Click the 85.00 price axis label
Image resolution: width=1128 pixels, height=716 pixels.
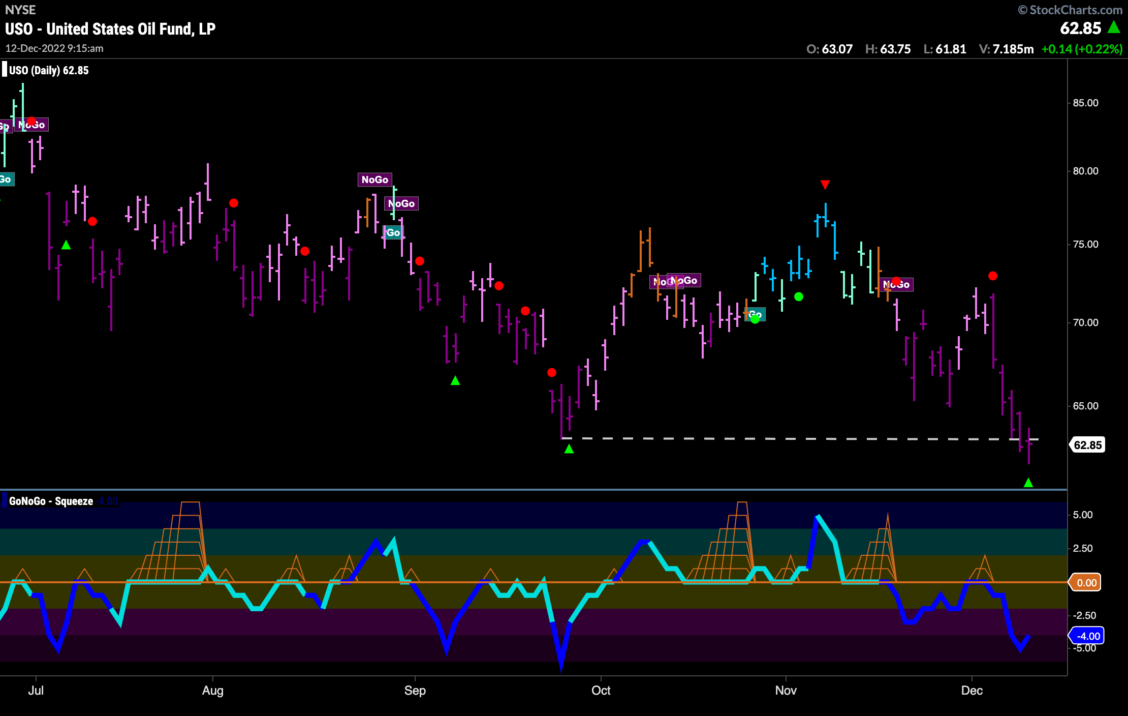tap(1085, 103)
